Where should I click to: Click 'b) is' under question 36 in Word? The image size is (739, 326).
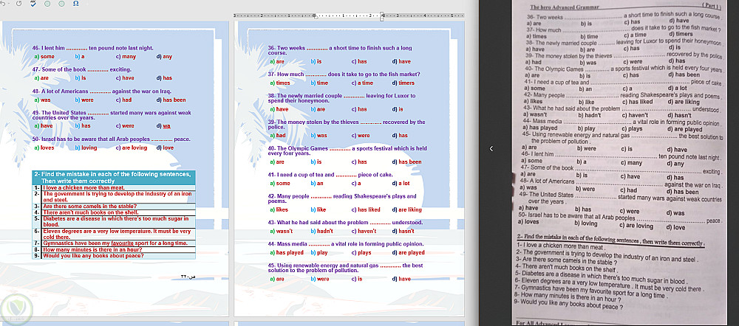[316, 62]
